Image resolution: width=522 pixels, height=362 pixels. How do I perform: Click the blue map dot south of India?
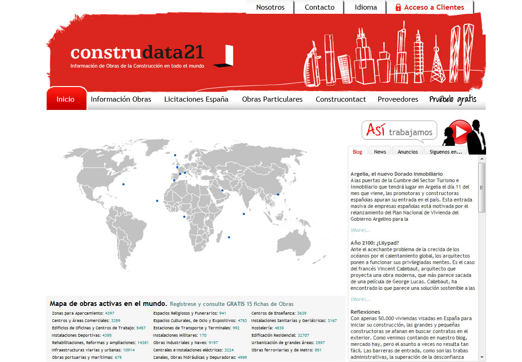[244, 214]
